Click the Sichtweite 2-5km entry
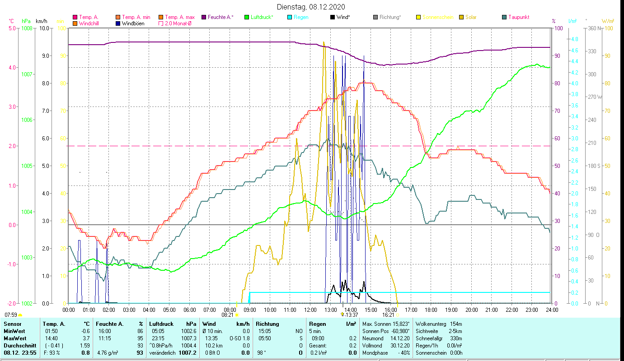 tap(438, 331)
